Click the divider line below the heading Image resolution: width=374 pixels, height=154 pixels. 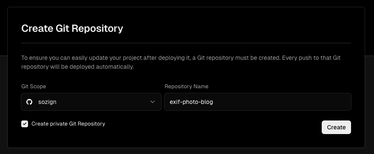(x=186, y=43)
